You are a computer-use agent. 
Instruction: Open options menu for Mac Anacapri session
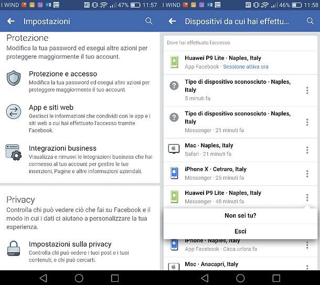(307, 267)
